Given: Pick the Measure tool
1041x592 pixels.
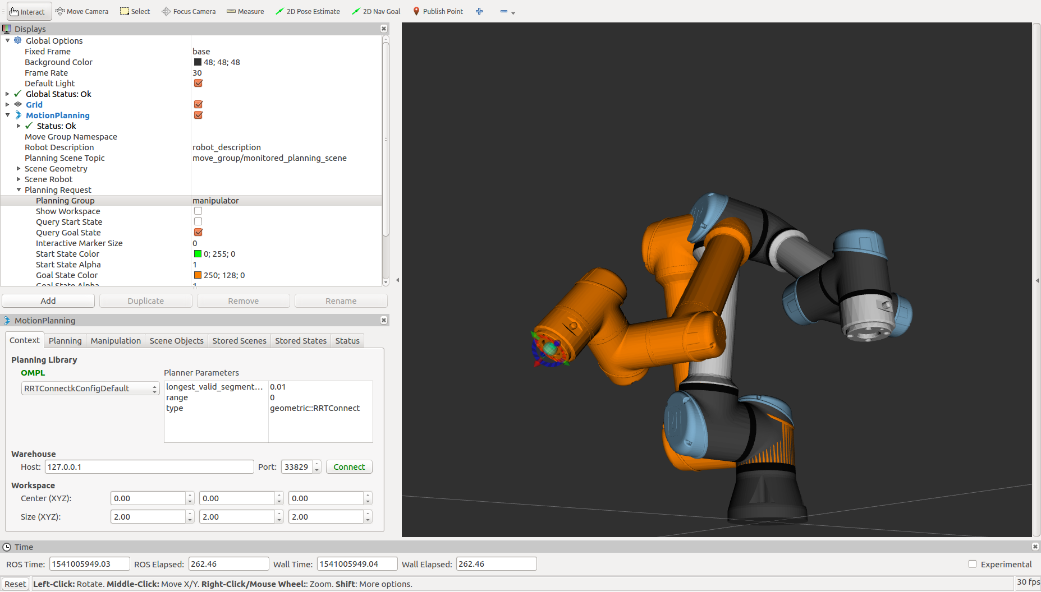Looking at the screenshot, I should (x=245, y=11).
